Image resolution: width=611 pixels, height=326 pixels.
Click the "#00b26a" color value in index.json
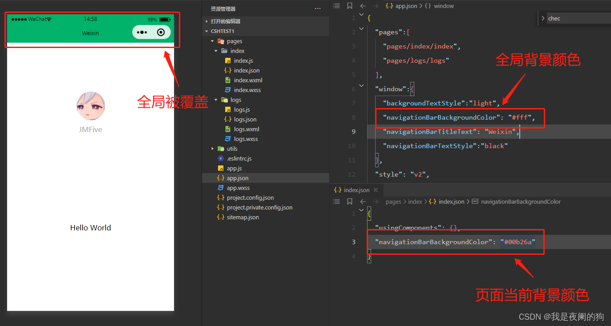518,242
